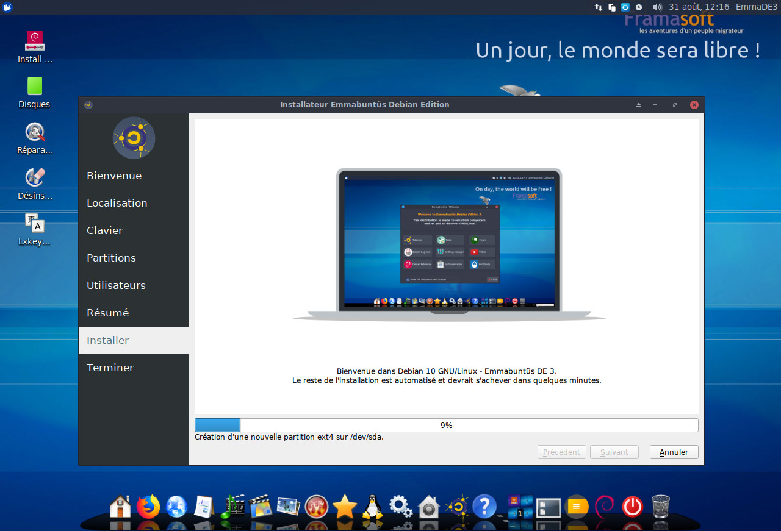Click the network arrows tray icon

point(599,7)
